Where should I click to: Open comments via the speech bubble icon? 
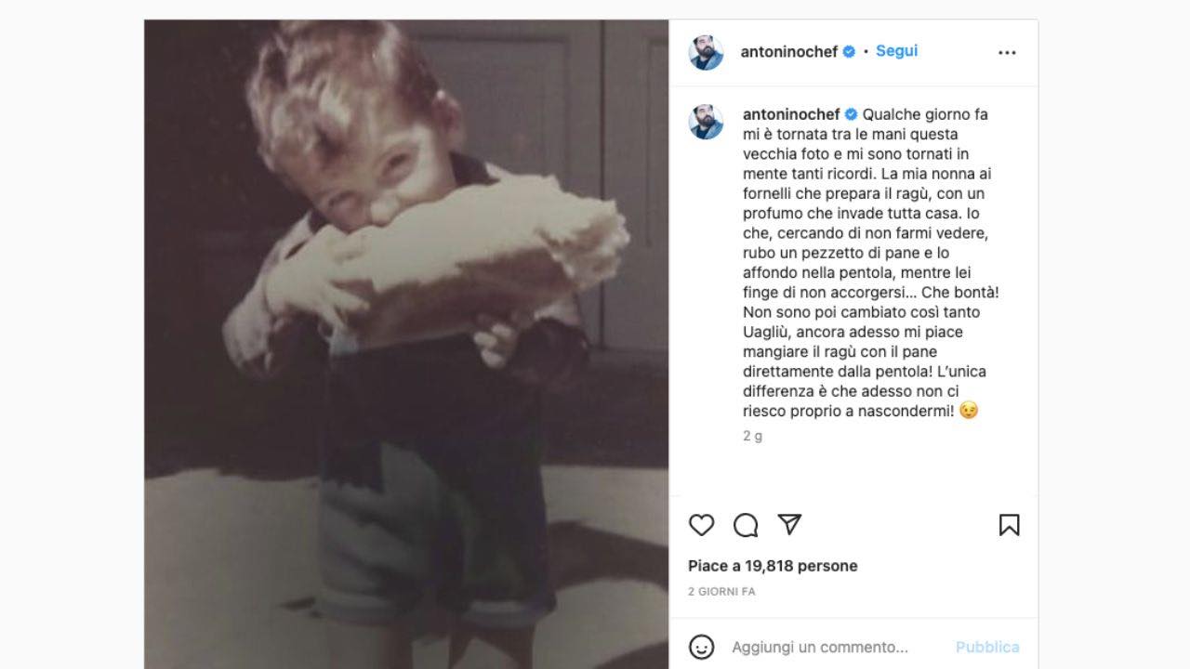pyautogui.click(x=746, y=525)
